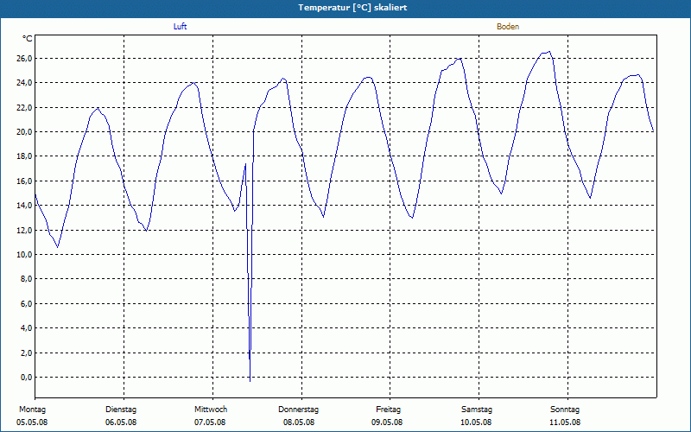Click the '14,0' y-axis value
This screenshot has width=691, height=432.
(x=24, y=206)
